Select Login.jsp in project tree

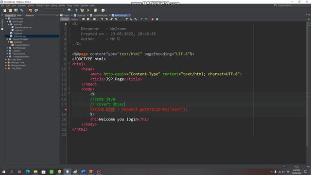[18, 33]
